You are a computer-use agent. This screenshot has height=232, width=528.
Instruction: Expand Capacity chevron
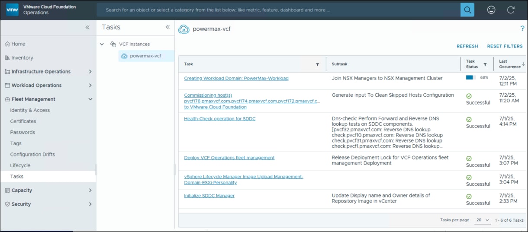90,191
